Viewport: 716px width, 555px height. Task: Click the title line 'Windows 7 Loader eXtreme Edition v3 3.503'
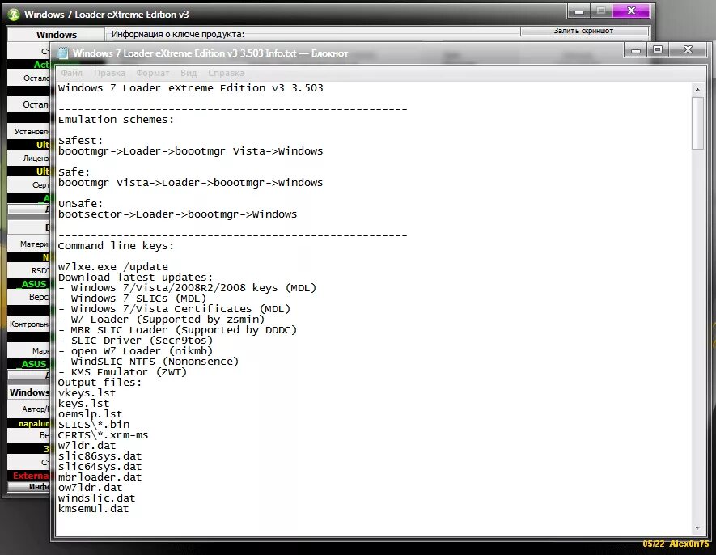pos(190,88)
